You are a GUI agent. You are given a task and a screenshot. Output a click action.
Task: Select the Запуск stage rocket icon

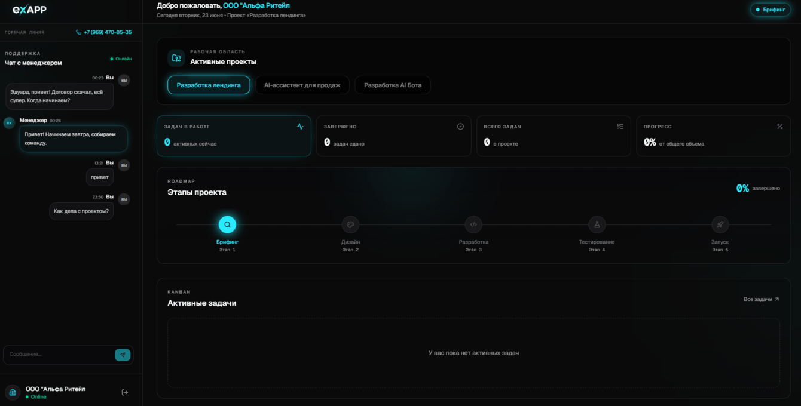pos(720,224)
